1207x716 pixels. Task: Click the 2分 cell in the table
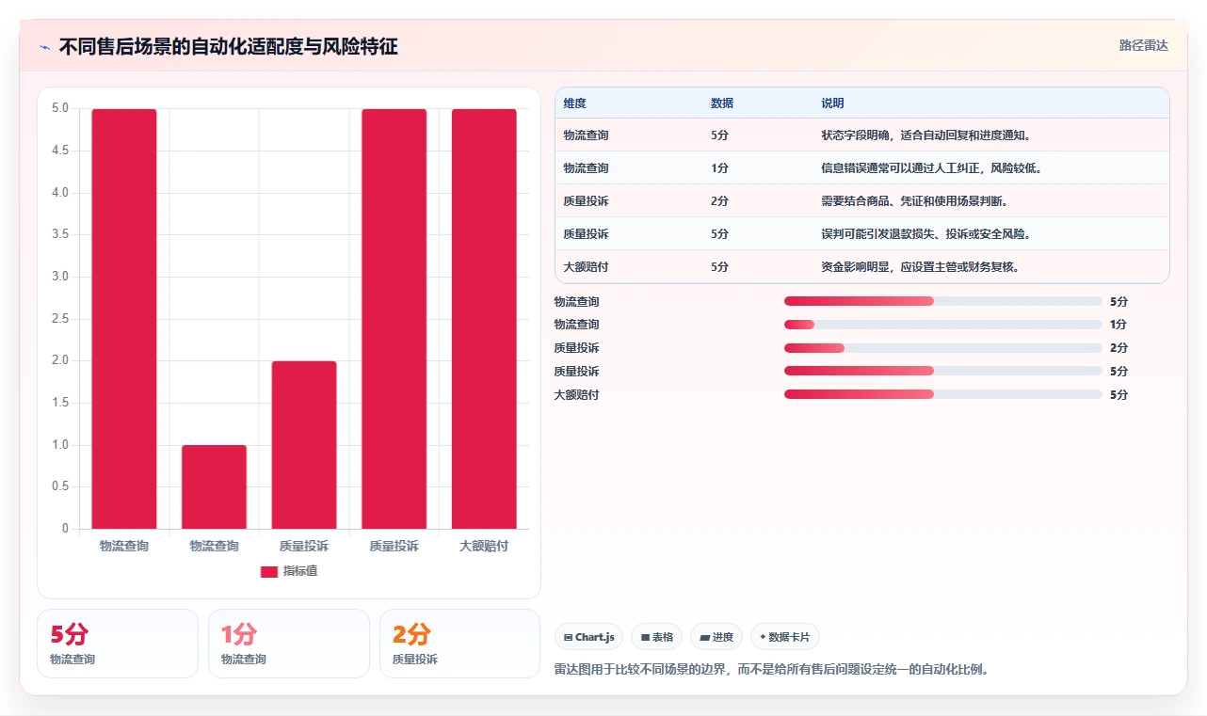pyautogui.click(x=719, y=201)
